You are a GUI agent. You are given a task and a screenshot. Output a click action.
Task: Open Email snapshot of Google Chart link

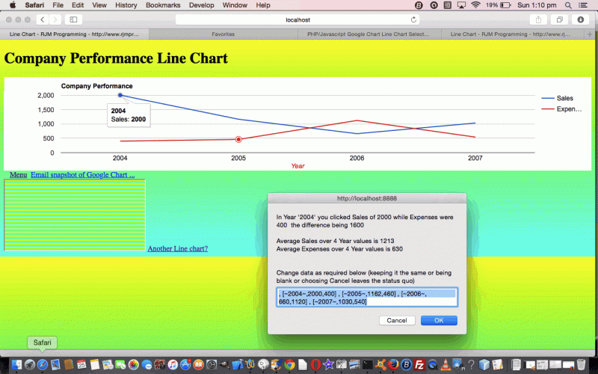click(83, 175)
